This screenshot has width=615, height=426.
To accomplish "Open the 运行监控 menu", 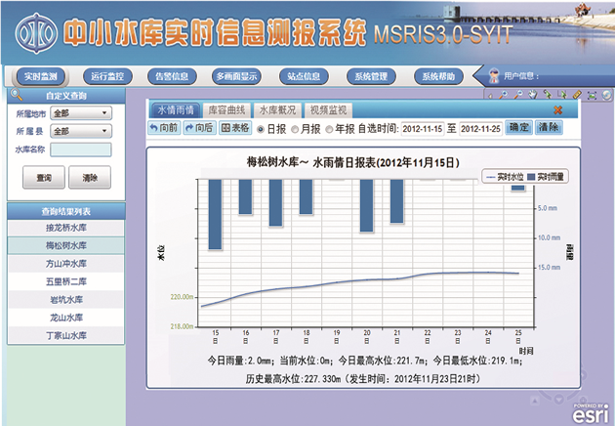I will coord(107,76).
